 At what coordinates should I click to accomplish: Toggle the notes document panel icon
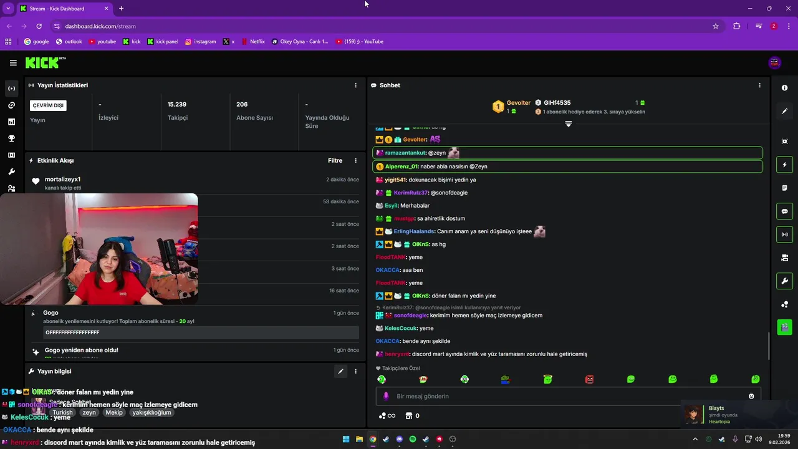tap(785, 188)
